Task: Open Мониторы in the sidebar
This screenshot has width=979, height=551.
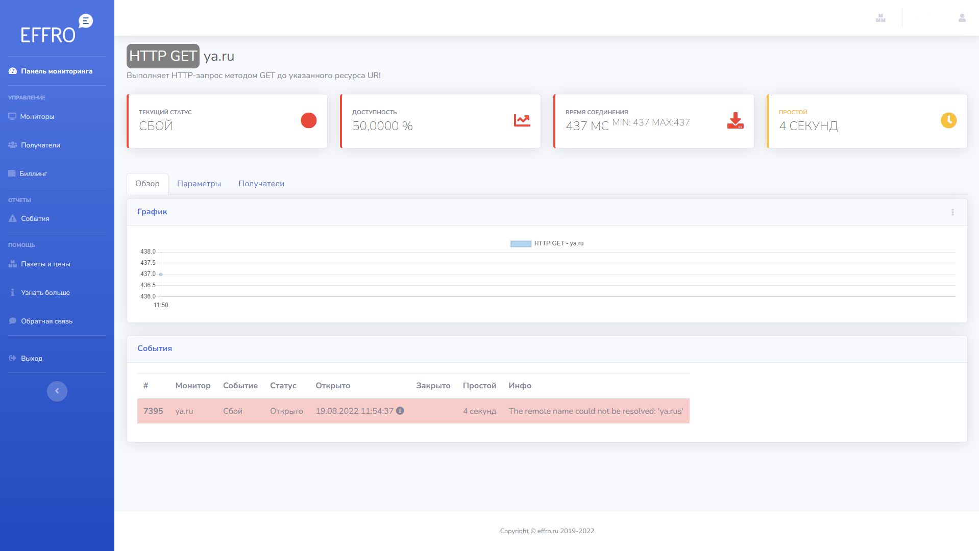Action: click(x=37, y=117)
